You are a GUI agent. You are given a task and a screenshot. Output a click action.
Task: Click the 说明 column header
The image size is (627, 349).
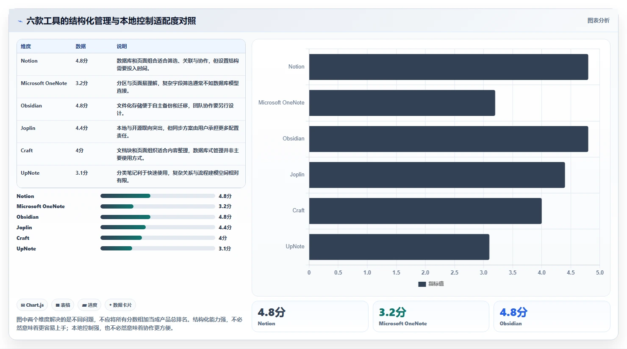click(122, 47)
